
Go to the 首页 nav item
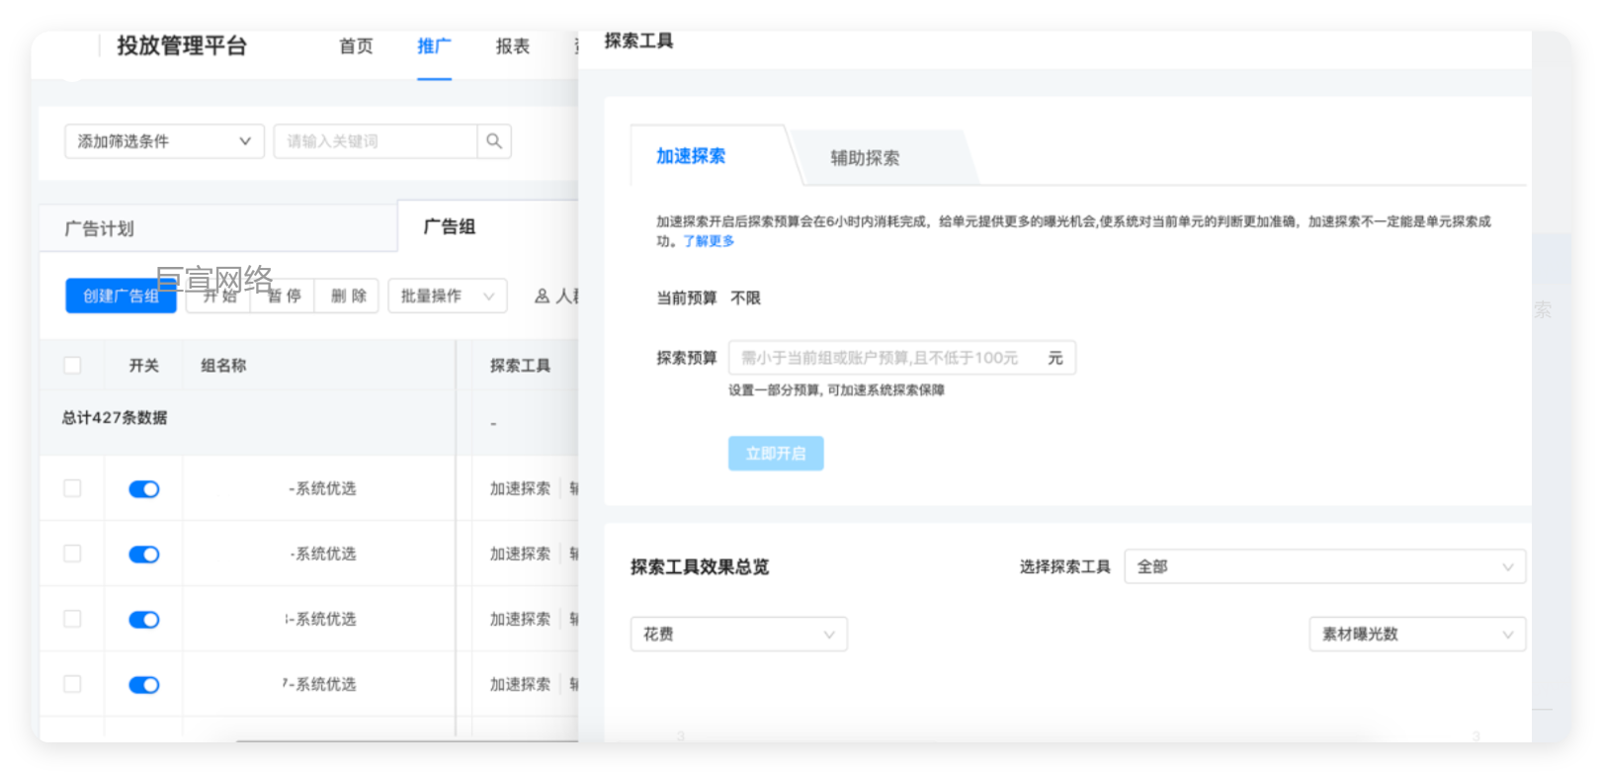click(356, 46)
